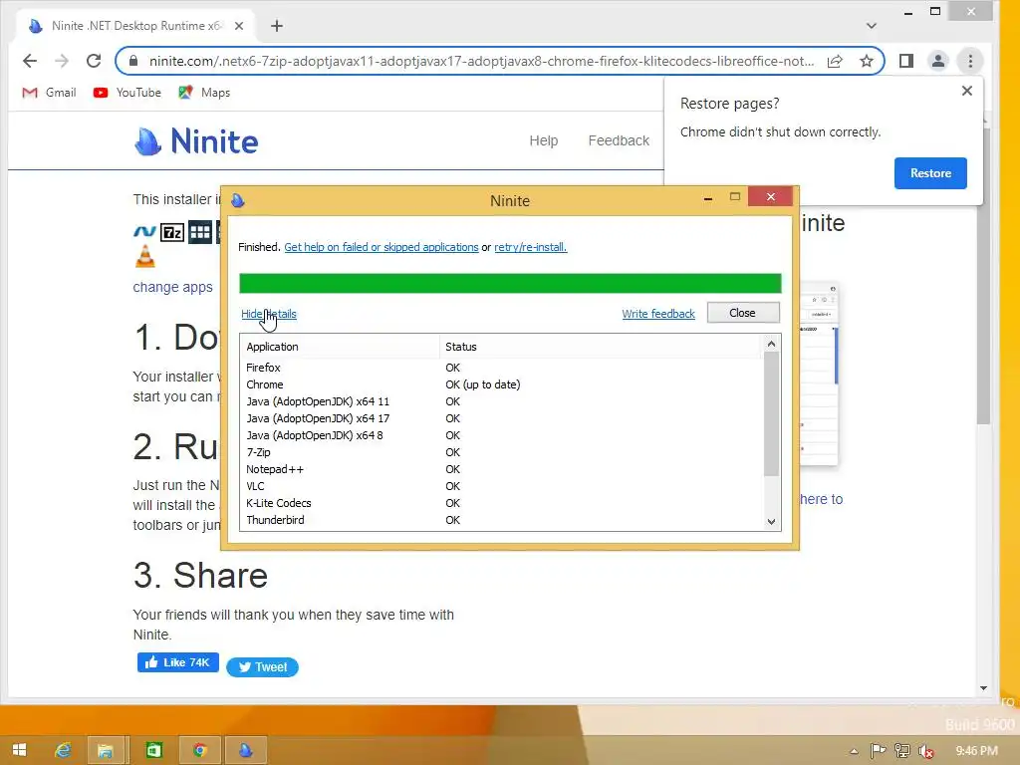Switch to Chrome in the taskbar
The height and width of the screenshot is (765, 1020).
click(200, 750)
